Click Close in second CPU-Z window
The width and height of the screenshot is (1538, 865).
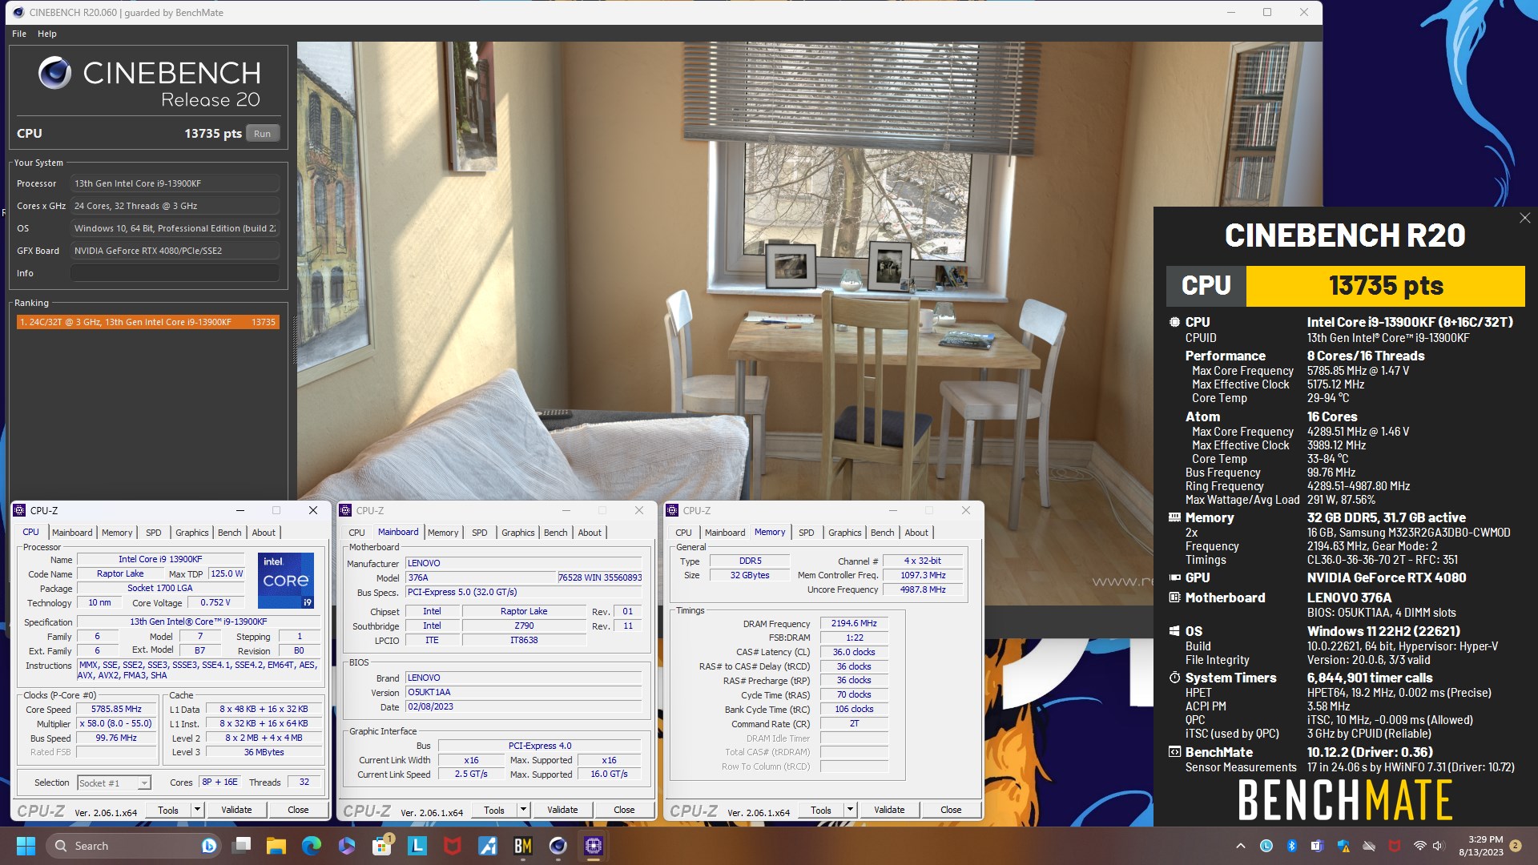pyautogui.click(x=624, y=810)
